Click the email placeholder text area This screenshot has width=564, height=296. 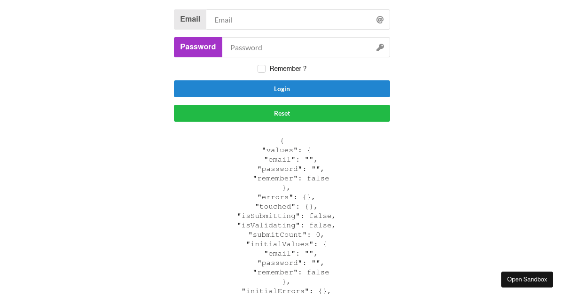click(x=223, y=20)
